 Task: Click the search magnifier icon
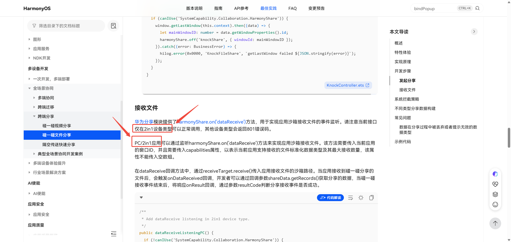pyautogui.click(x=477, y=8)
